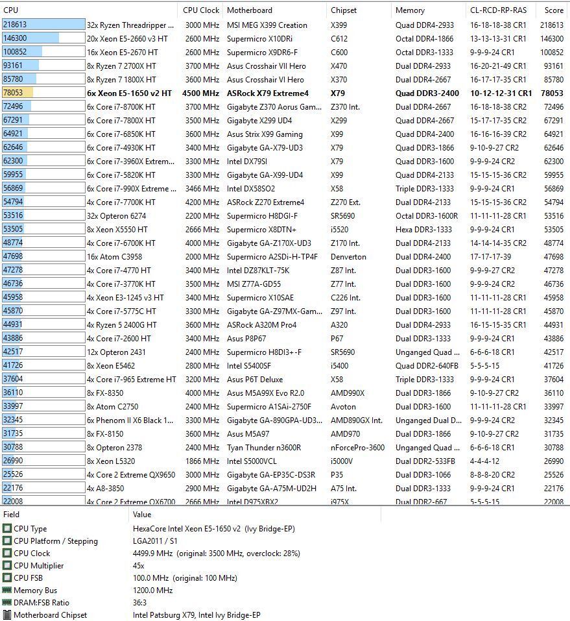Viewport: 570px width, 621px height.
Task: Click the CPU Clock field icon
Action: (x=6, y=554)
